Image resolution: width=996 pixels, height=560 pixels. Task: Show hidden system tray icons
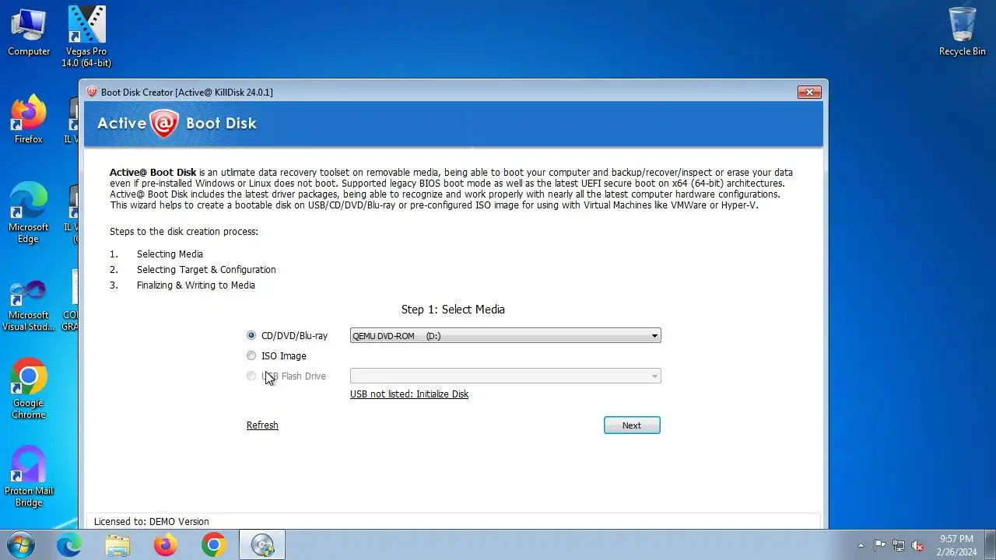(x=861, y=545)
